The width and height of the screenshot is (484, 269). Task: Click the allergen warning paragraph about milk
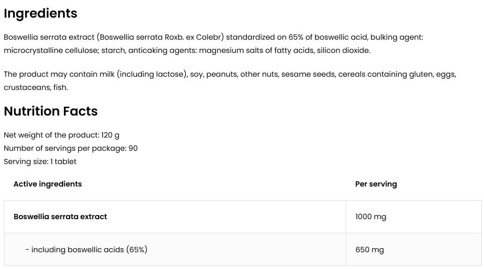pyautogui.click(x=229, y=75)
